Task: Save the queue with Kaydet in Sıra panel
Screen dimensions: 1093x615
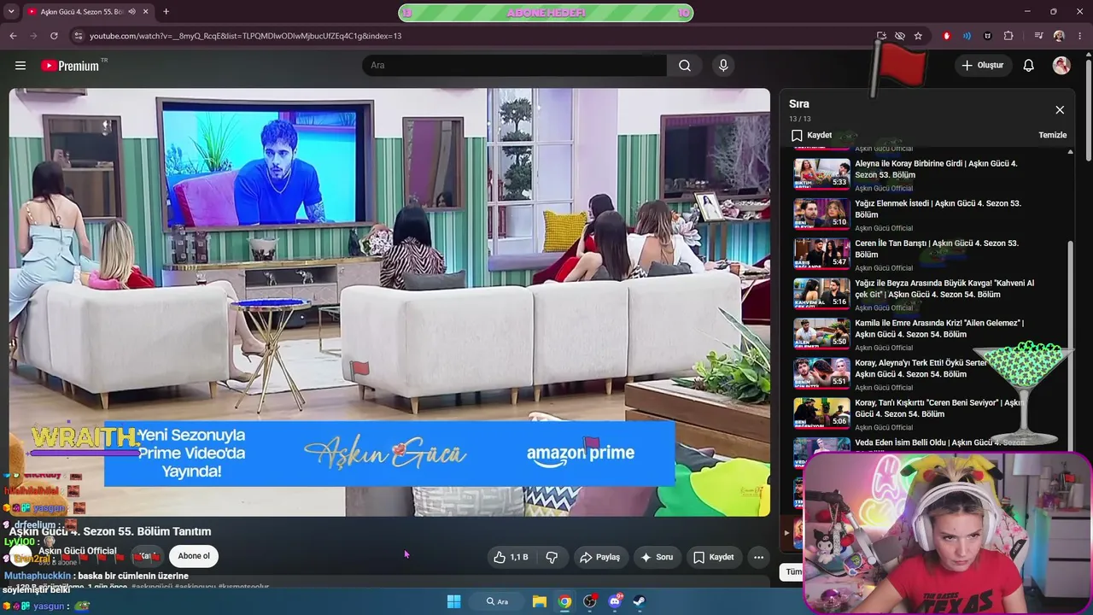Action: [x=811, y=135]
